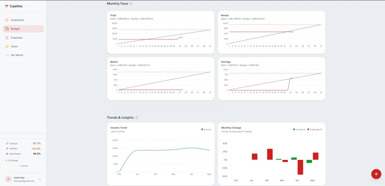Click the Needs pace chart title
Viewport: 385px width, 186px height.
(225, 15)
